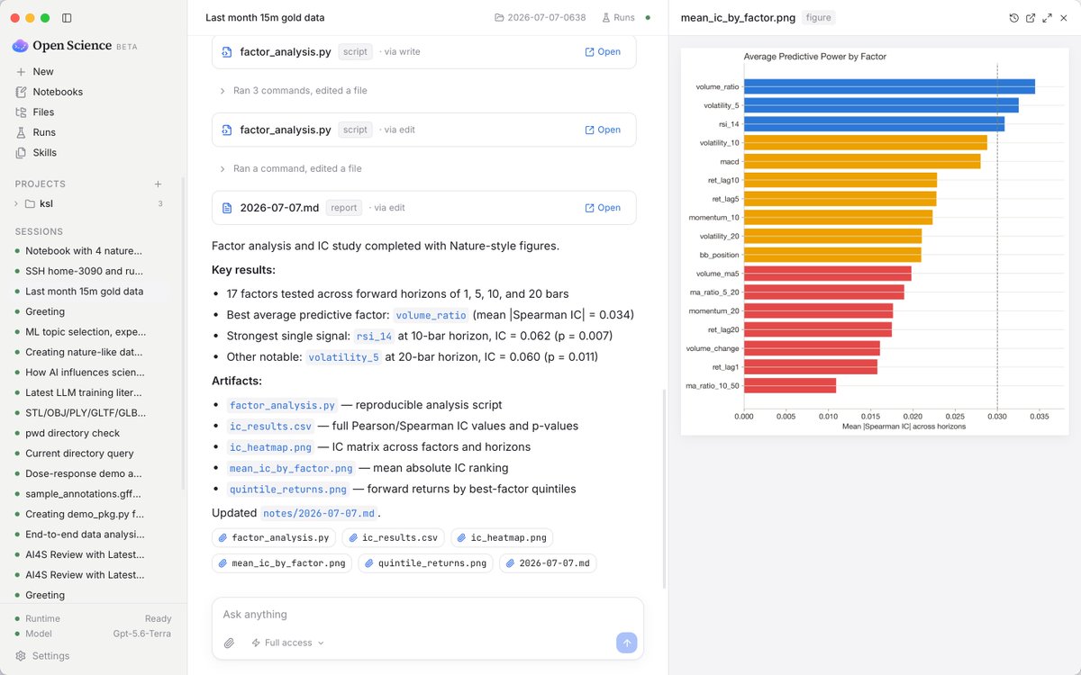
Task: Open figure in external window
Action: (x=1031, y=18)
